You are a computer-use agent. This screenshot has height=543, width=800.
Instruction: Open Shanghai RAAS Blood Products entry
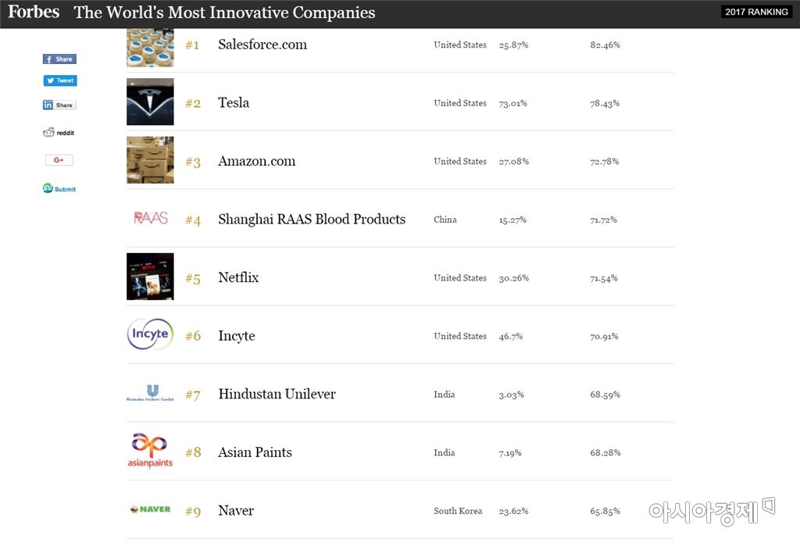[312, 219]
